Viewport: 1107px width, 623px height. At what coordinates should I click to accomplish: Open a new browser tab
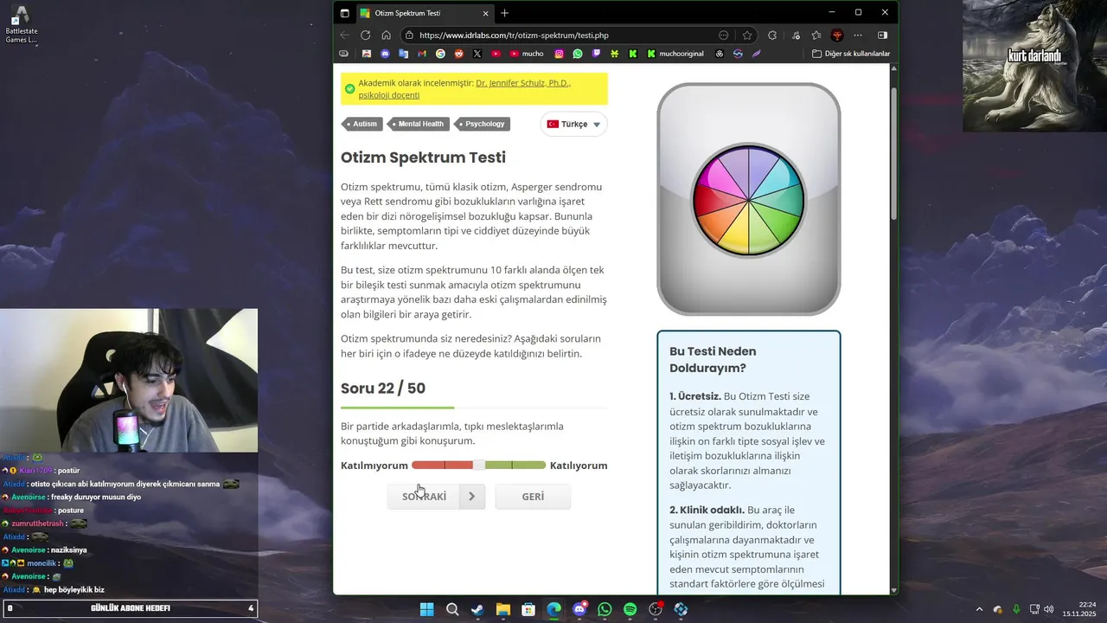pos(504,13)
